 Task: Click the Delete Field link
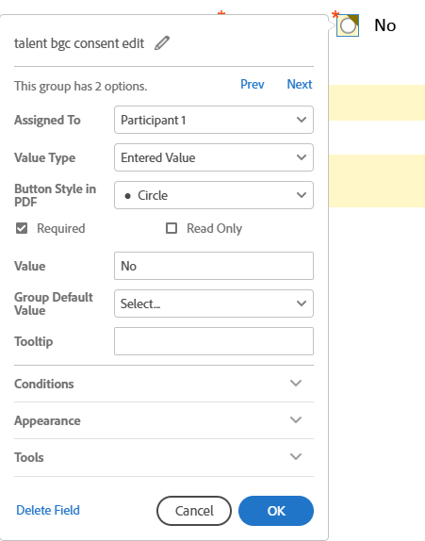coord(48,510)
